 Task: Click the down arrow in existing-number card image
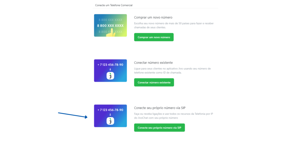110,69
